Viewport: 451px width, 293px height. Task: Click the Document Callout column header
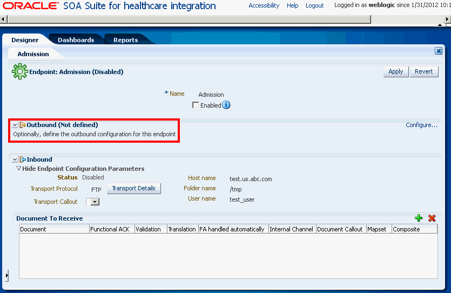coord(341,229)
